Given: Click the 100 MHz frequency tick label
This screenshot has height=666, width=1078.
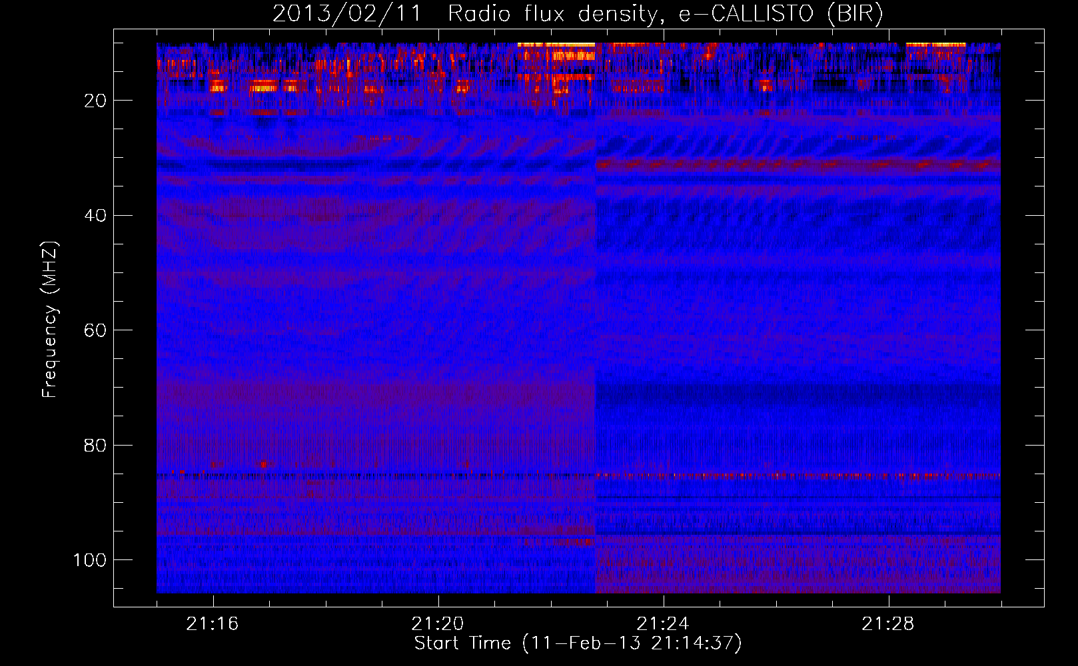Looking at the screenshot, I should click(x=91, y=560).
